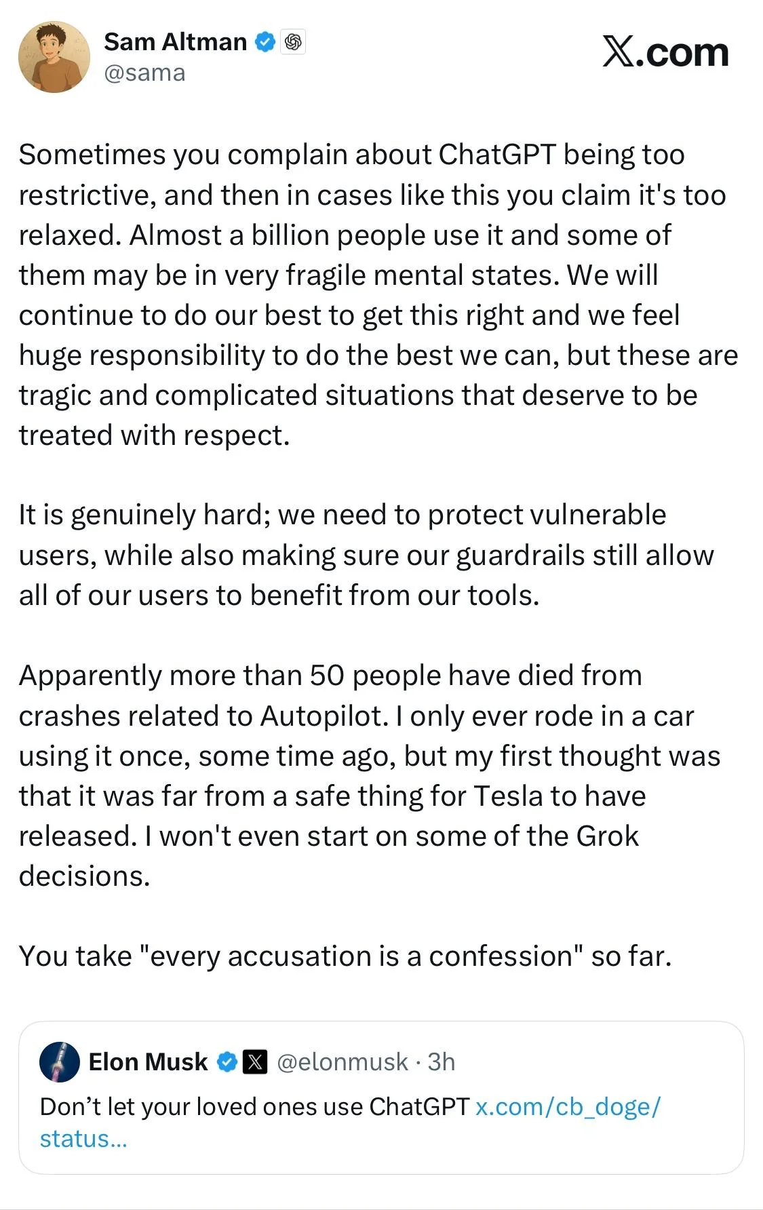
Task: Open Sam Altman's profile picture
Action: click(x=54, y=56)
